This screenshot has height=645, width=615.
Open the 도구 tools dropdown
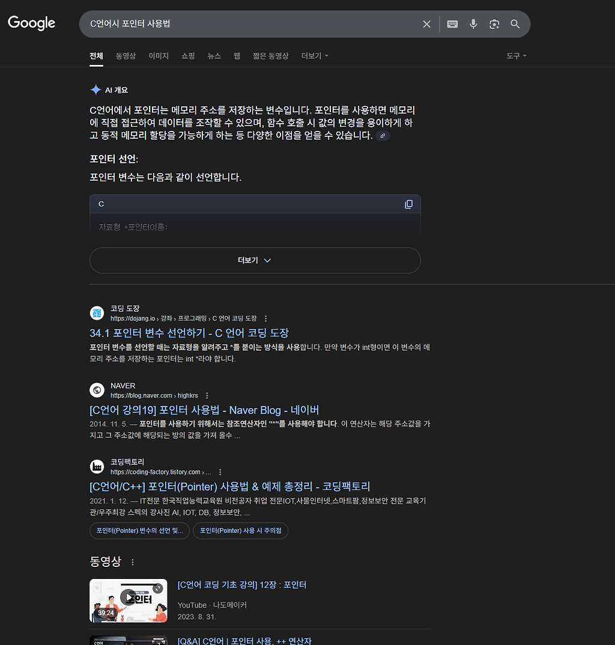(517, 56)
